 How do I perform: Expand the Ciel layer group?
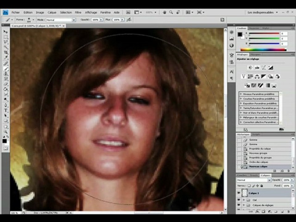tap(244, 200)
